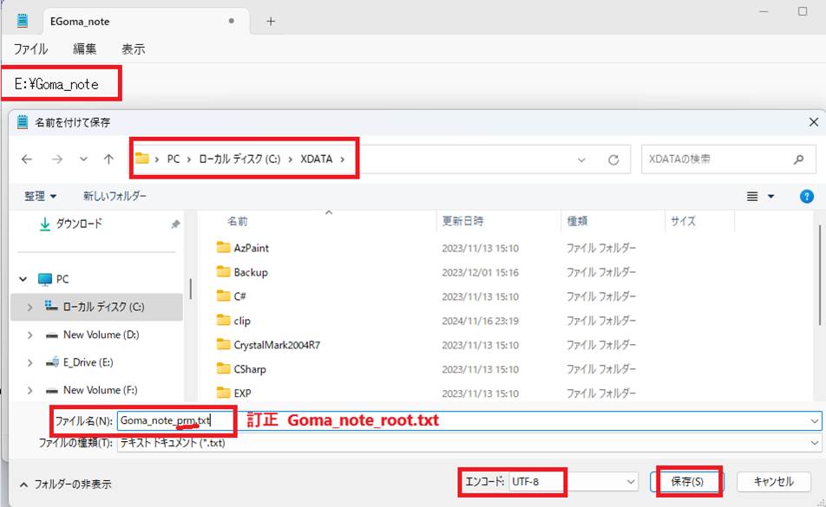826x507 pixels.
Task: Click the キャンセル button
Action: coord(774,481)
